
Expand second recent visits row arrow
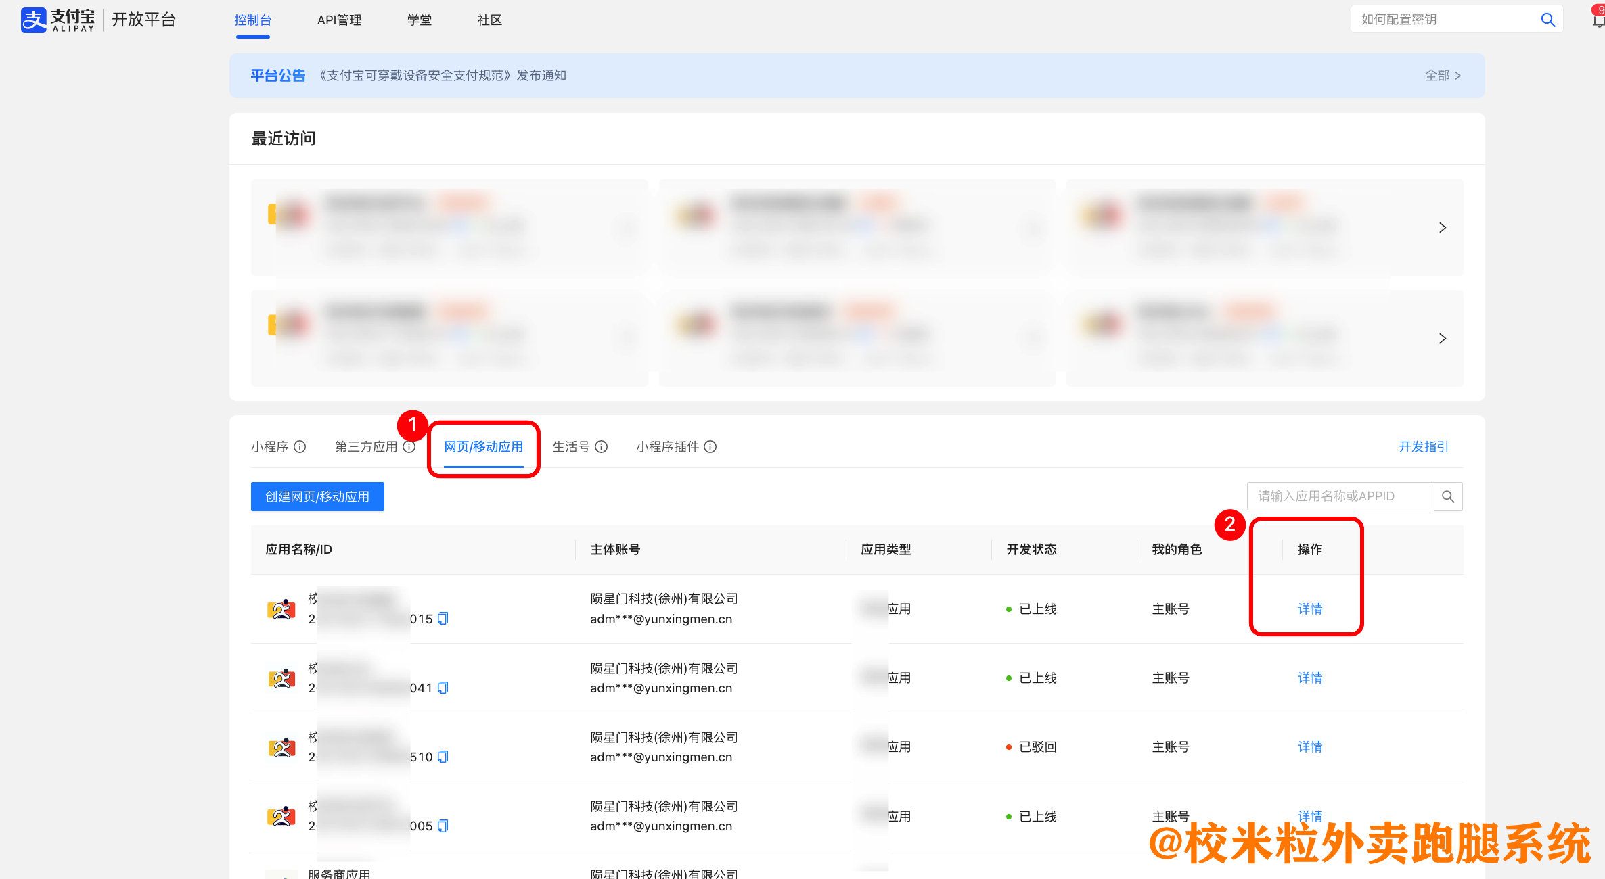(x=1442, y=338)
